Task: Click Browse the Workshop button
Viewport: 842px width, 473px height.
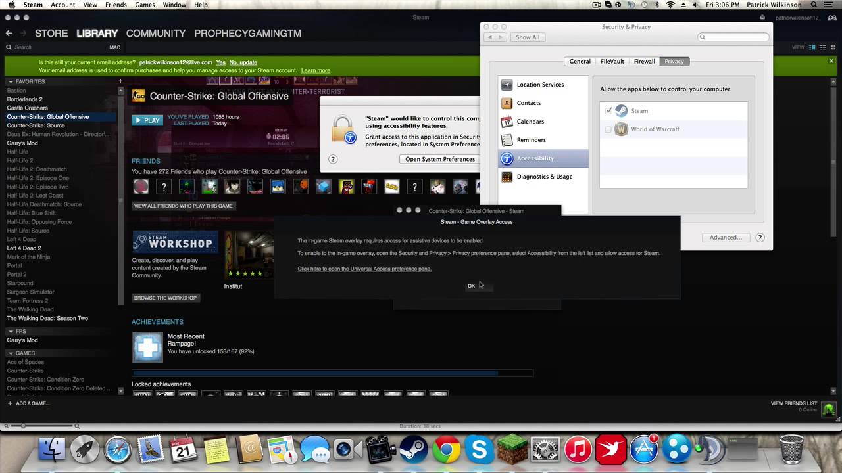Action: [165, 298]
